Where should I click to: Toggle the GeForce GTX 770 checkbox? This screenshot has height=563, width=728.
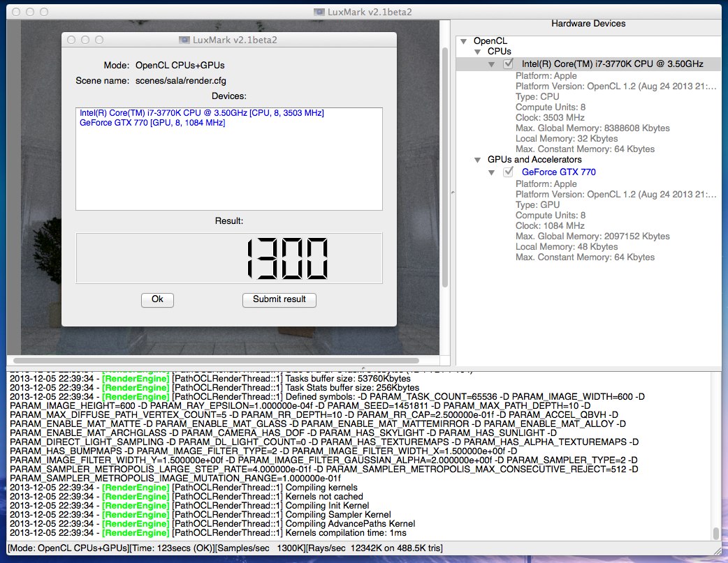pos(509,172)
